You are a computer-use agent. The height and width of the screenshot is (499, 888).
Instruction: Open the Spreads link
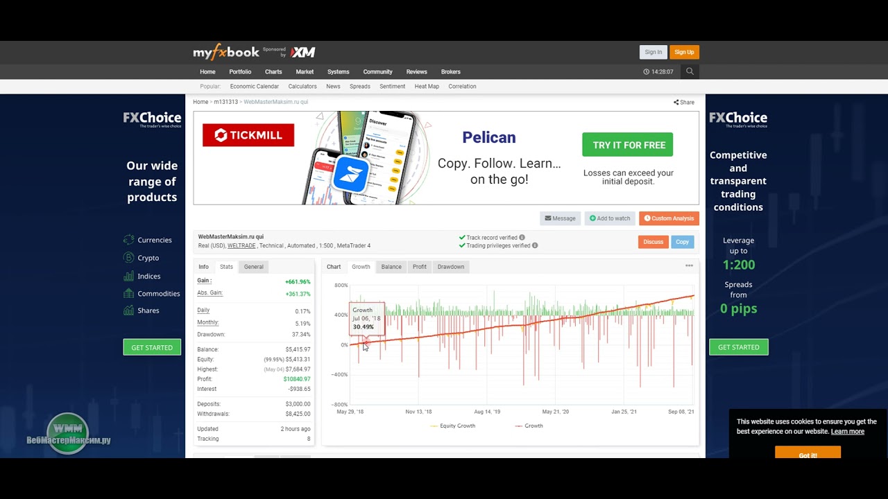tap(360, 87)
